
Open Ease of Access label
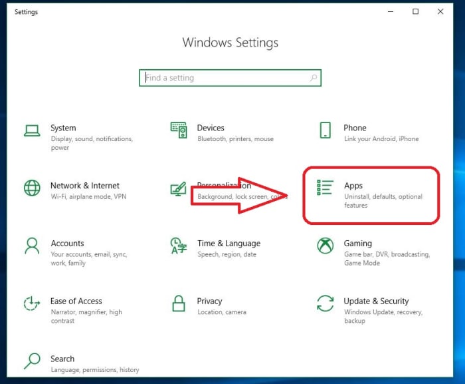pos(76,301)
